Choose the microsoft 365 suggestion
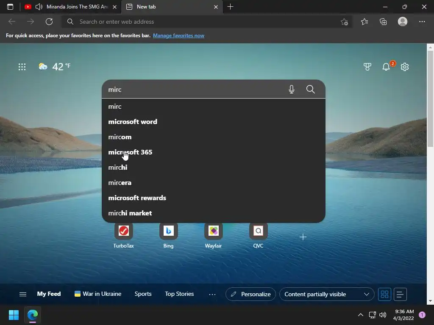 click(214, 152)
